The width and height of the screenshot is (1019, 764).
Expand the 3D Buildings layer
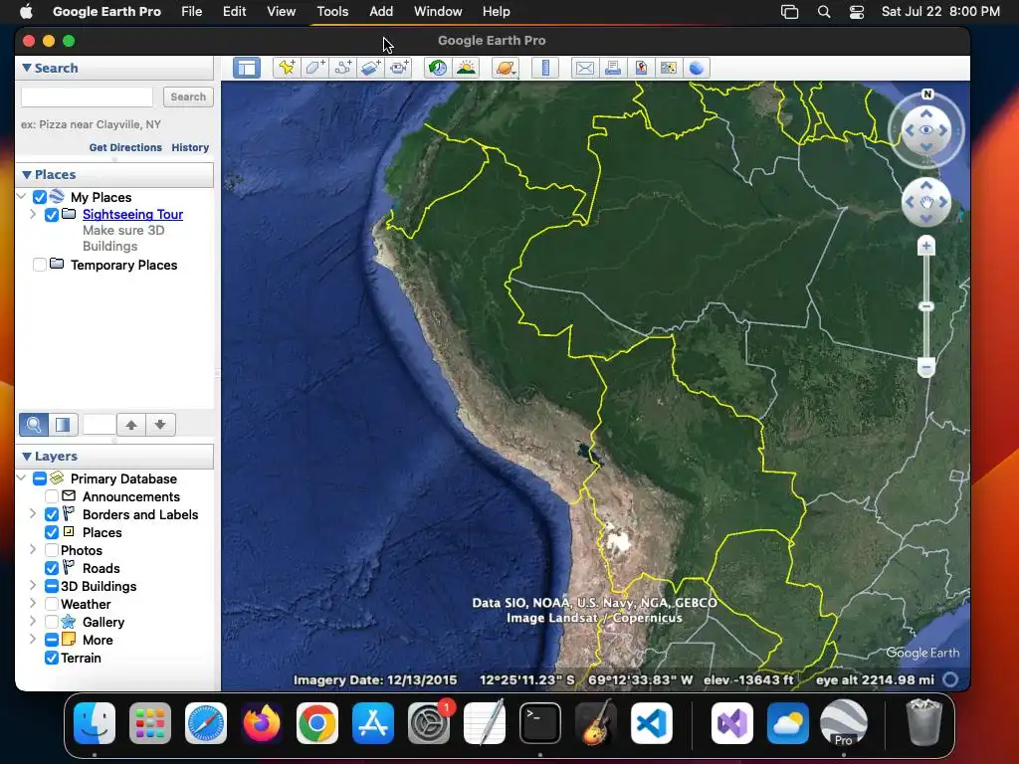click(33, 585)
